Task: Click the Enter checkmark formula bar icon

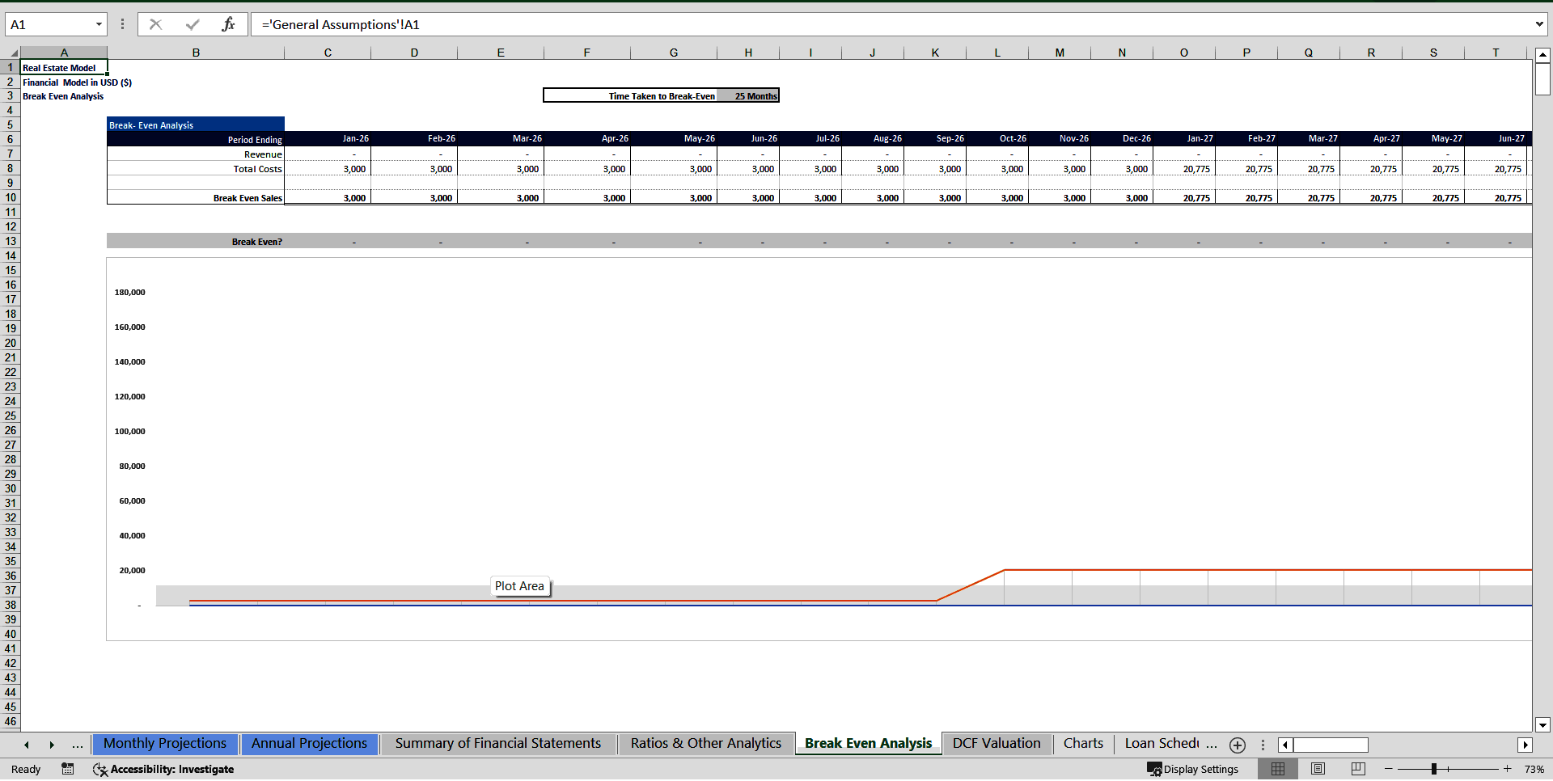Action: pyautogui.click(x=193, y=24)
